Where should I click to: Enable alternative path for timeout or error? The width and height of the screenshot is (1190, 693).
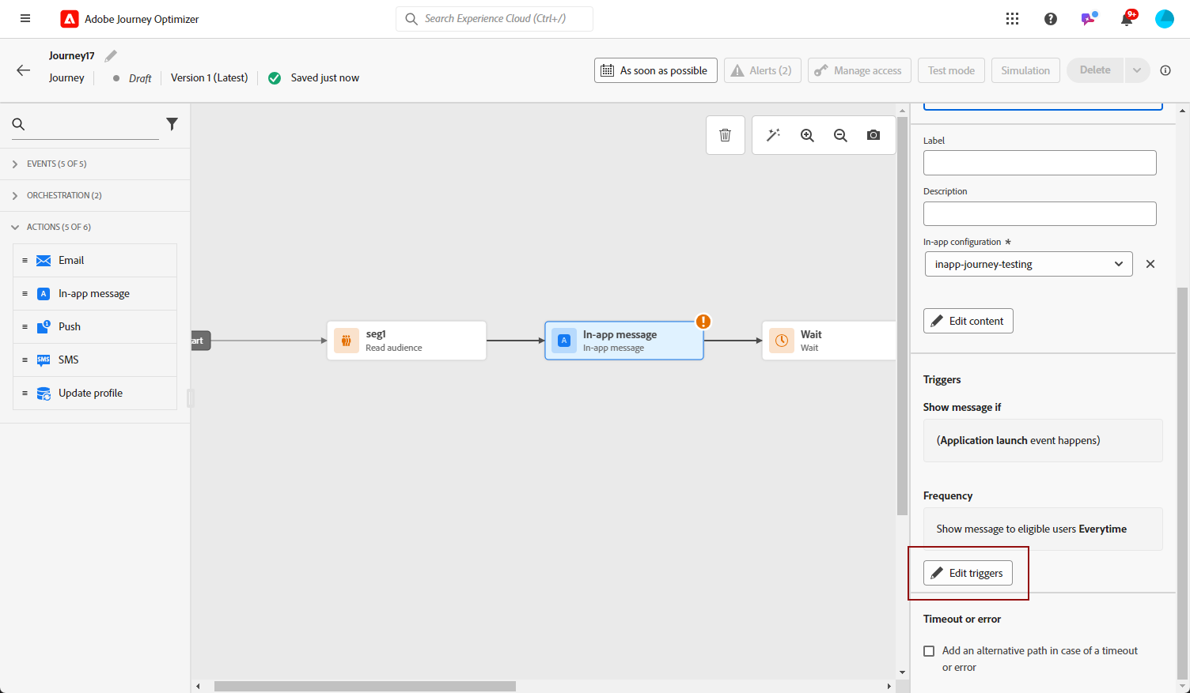click(929, 651)
